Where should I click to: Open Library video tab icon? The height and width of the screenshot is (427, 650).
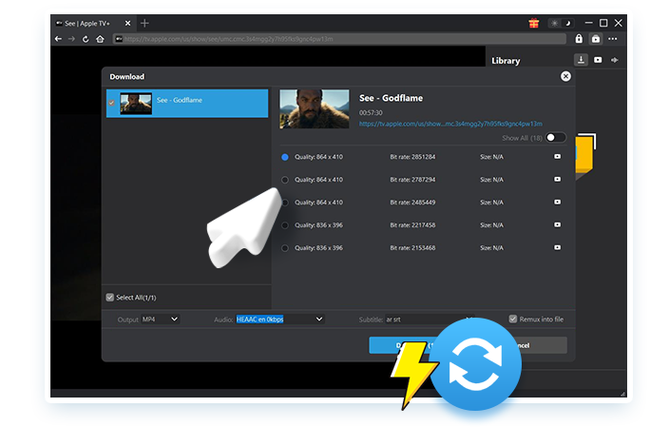tap(598, 60)
